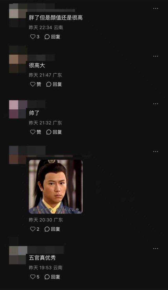Screen dimensions: 168x290
Task: Click the reply bubble under '帅了'
Action: point(54,132)
